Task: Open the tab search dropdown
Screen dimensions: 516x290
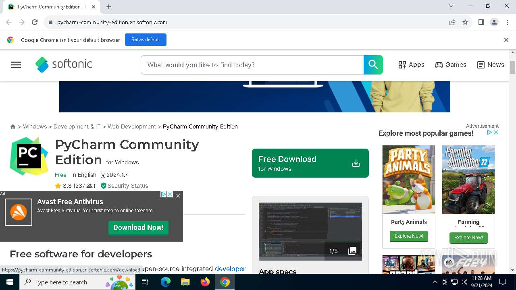Action: point(451,6)
